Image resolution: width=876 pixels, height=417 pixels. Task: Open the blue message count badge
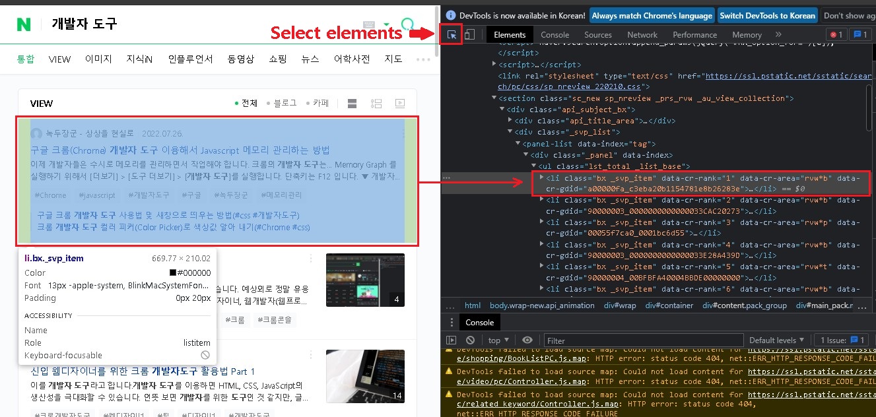point(859,35)
